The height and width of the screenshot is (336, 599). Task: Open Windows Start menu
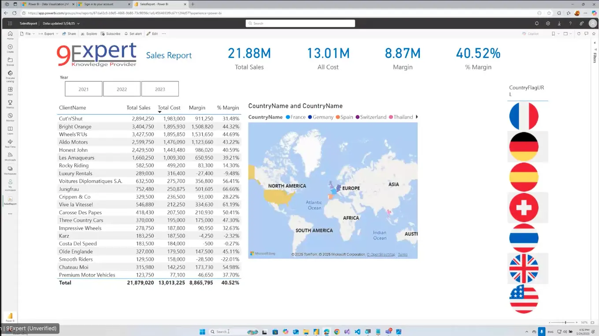(x=203, y=332)
